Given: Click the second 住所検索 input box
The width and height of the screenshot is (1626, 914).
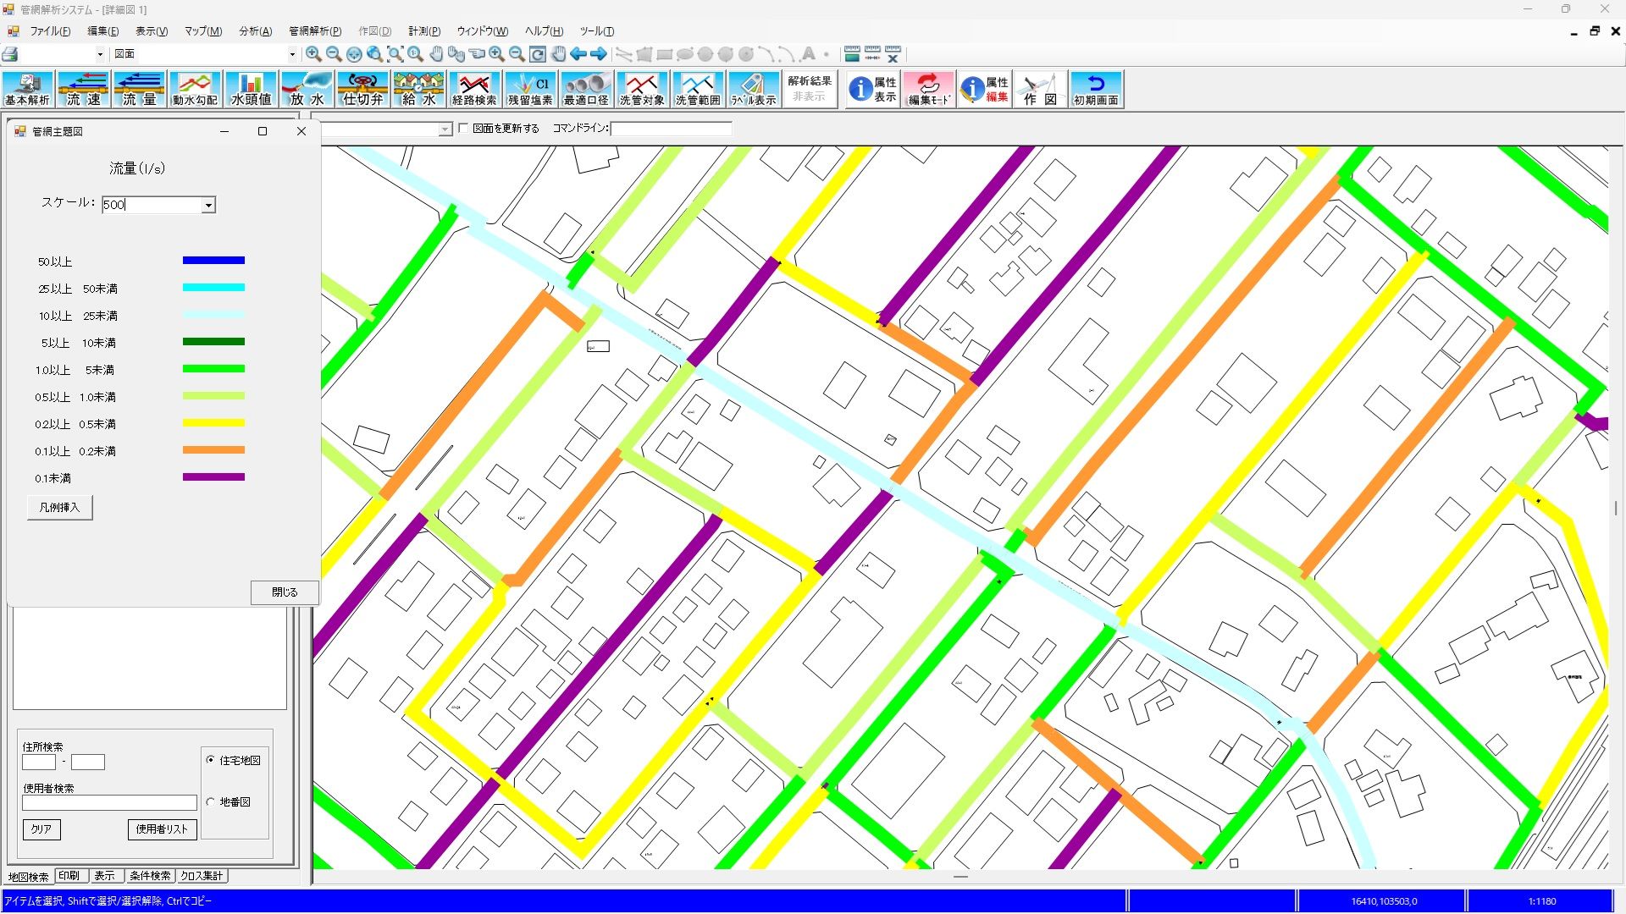Looking at the screenshot, I should coord(88,762).
